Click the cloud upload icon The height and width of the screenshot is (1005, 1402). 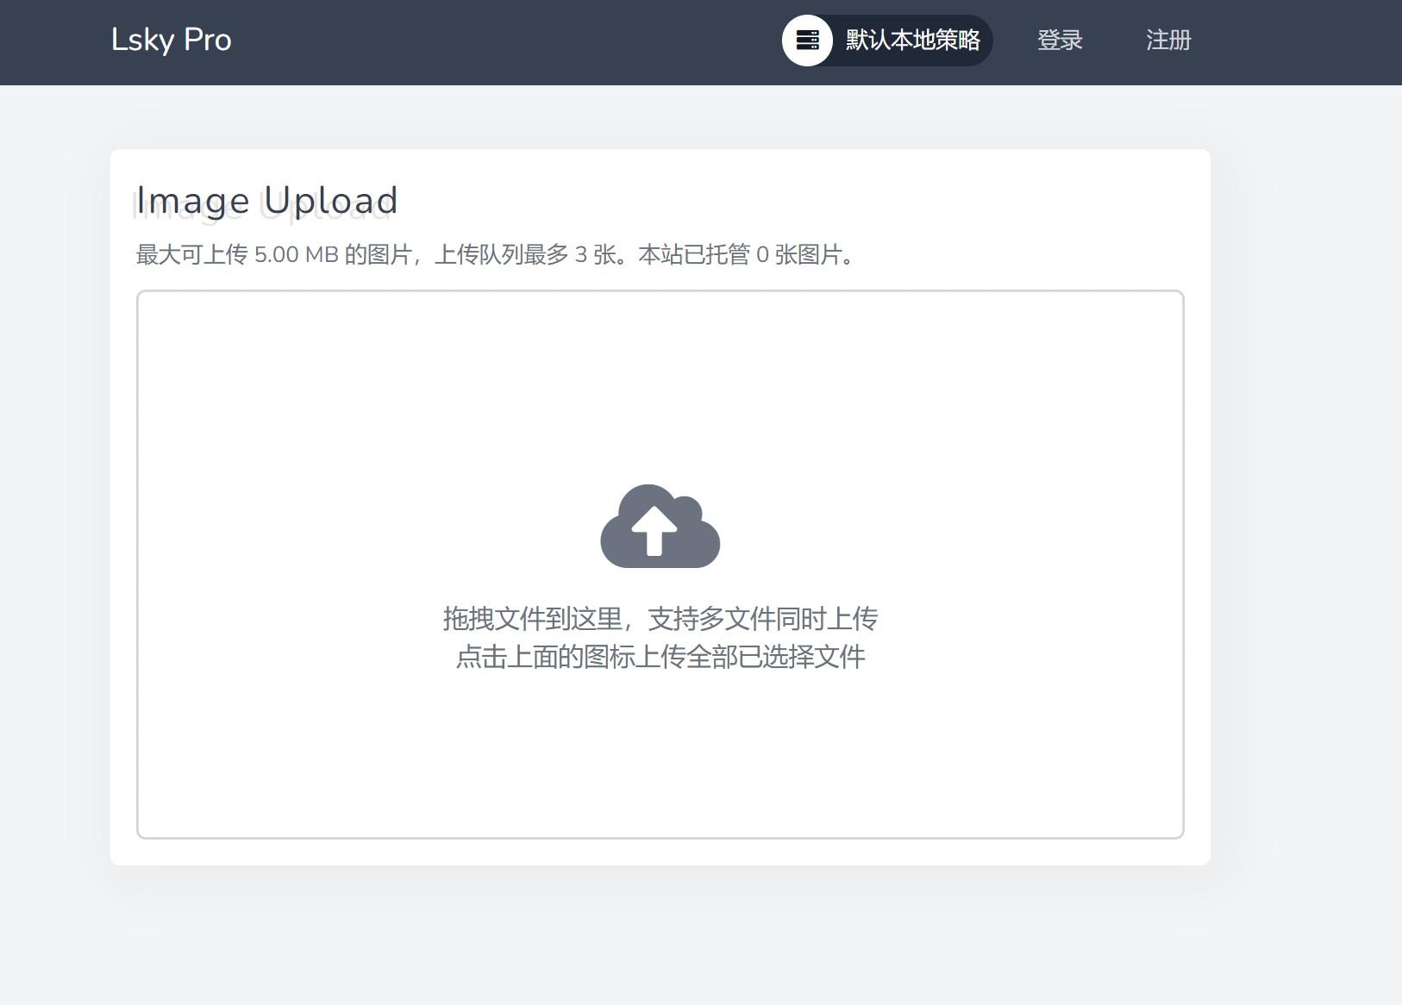(x=660, y=526)
